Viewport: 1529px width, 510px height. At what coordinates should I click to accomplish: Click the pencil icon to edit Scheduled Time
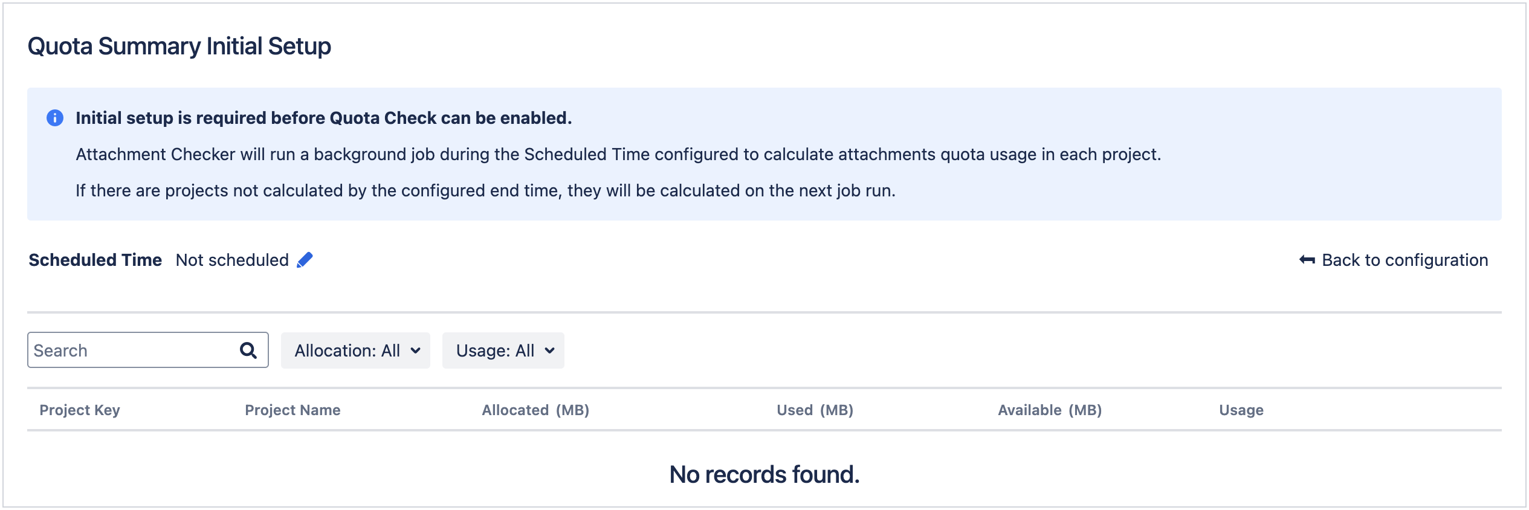click(x=305, y=259)
